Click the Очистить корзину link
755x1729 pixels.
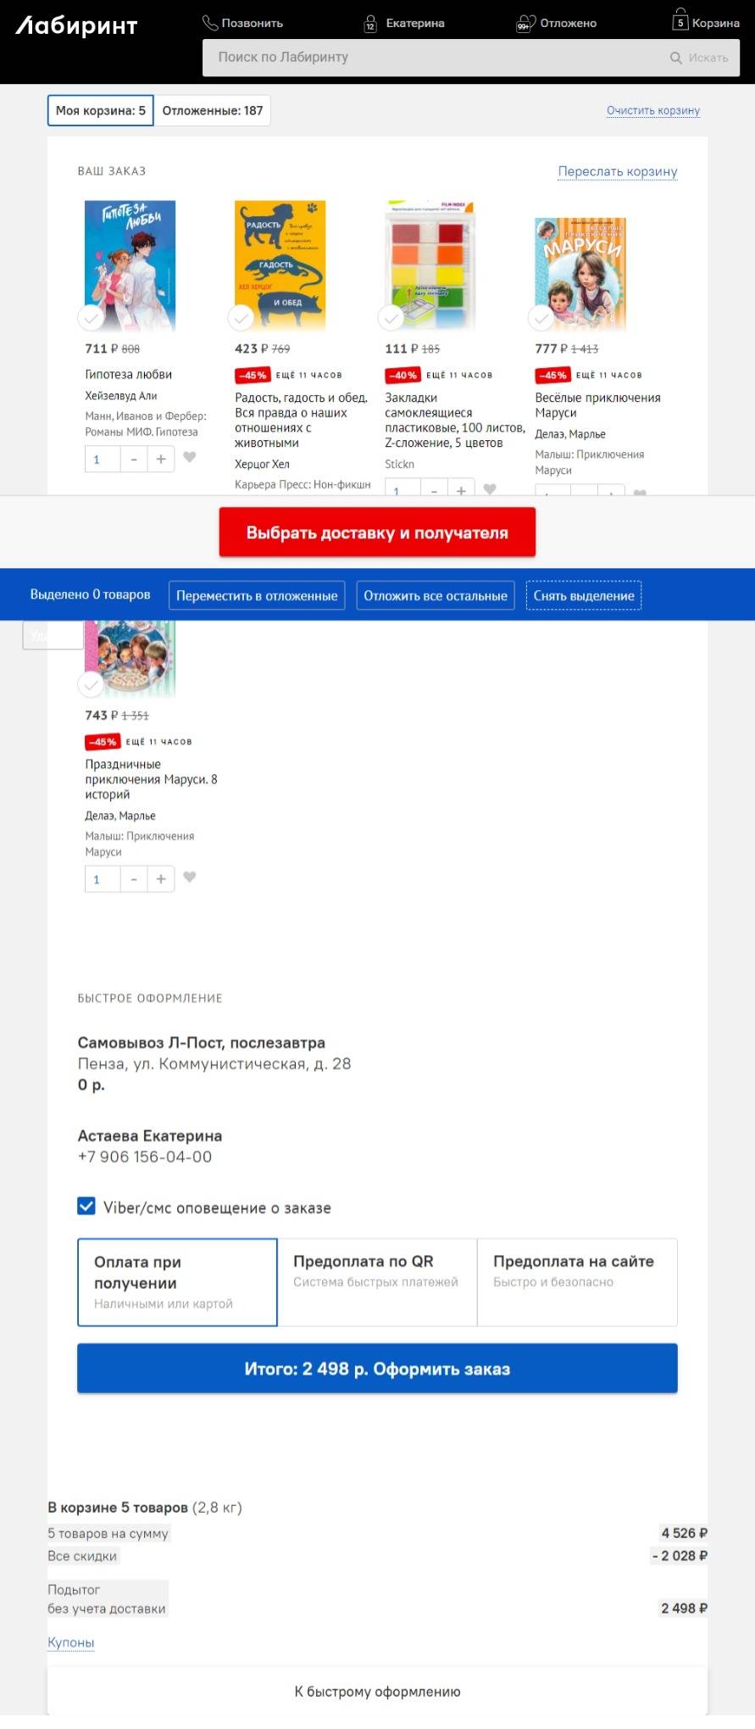point(653,110)
